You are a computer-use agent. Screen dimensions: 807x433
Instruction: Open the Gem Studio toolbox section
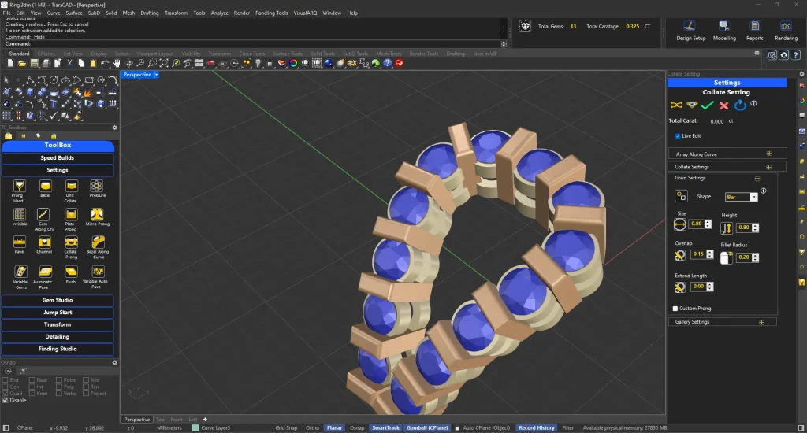pyautogui.click(x=58, y=300)
